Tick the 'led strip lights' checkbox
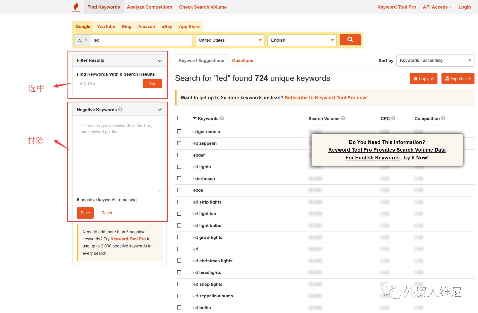The width and height of the screenshot is (478, 313). pyautogui.click(x=179, y=202)
